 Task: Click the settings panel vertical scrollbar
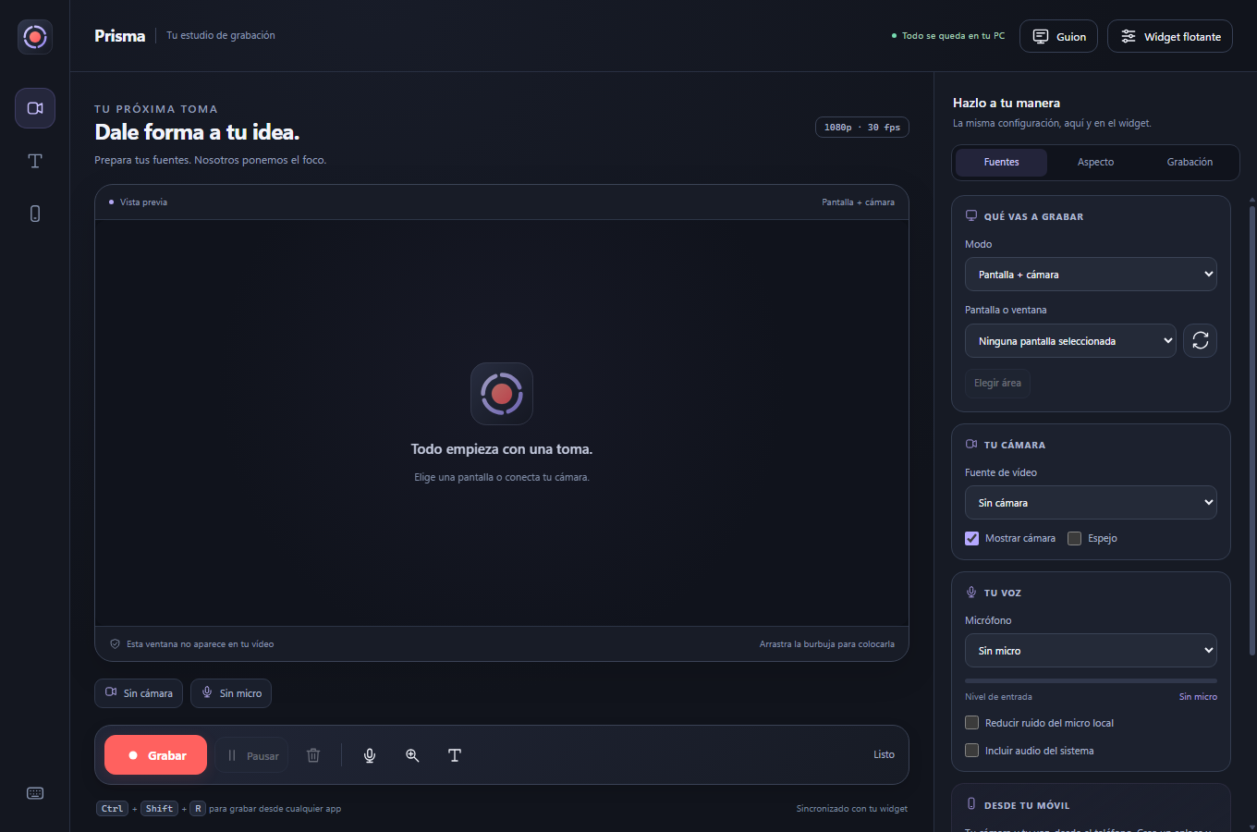1252,430
